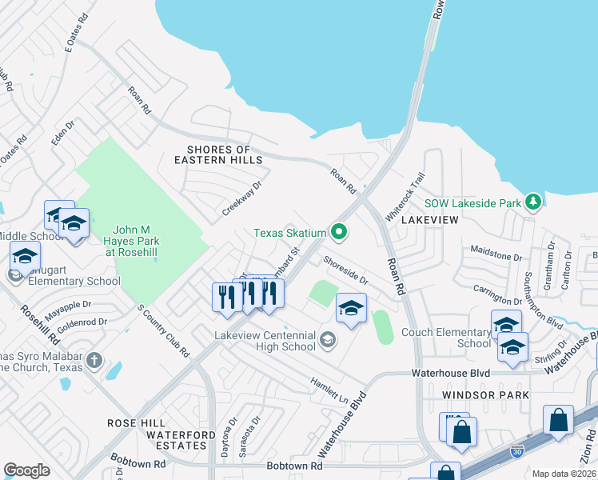Viewport: 598px width, 480px height.
Task: Open the school marker next to Hayes Park
Action: pos(74,223)
